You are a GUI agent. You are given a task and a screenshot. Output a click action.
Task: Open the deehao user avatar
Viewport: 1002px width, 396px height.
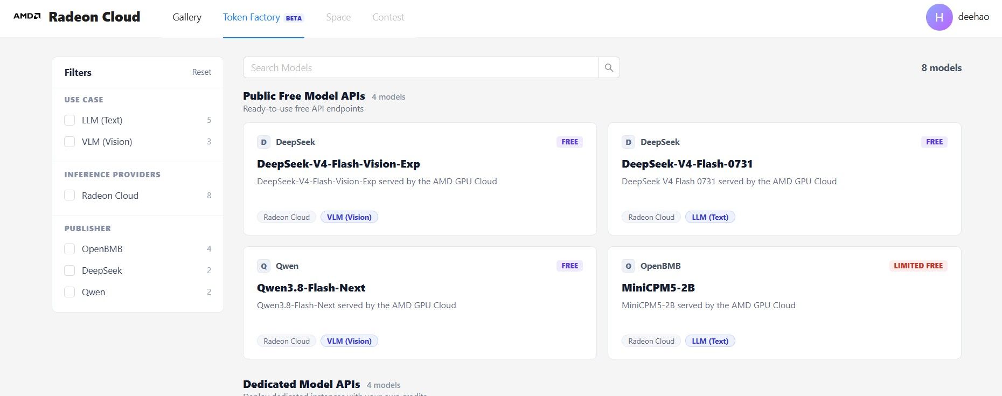click(x=939, y=17)
